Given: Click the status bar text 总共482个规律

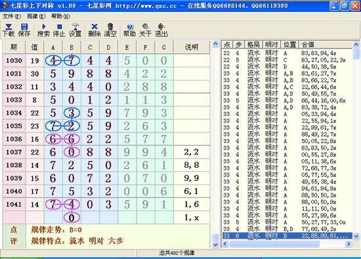Looking at the screenshot, I should (177, 253).
